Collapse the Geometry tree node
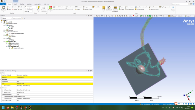 [x=4, y=25]
